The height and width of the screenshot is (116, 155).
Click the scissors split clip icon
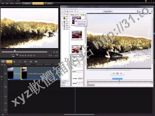(x=54, y=52)
